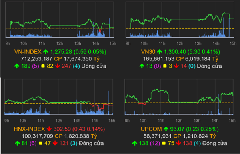Click trading value 17,674.350
This screenshot has width=240, height=154.
(78, 59)
